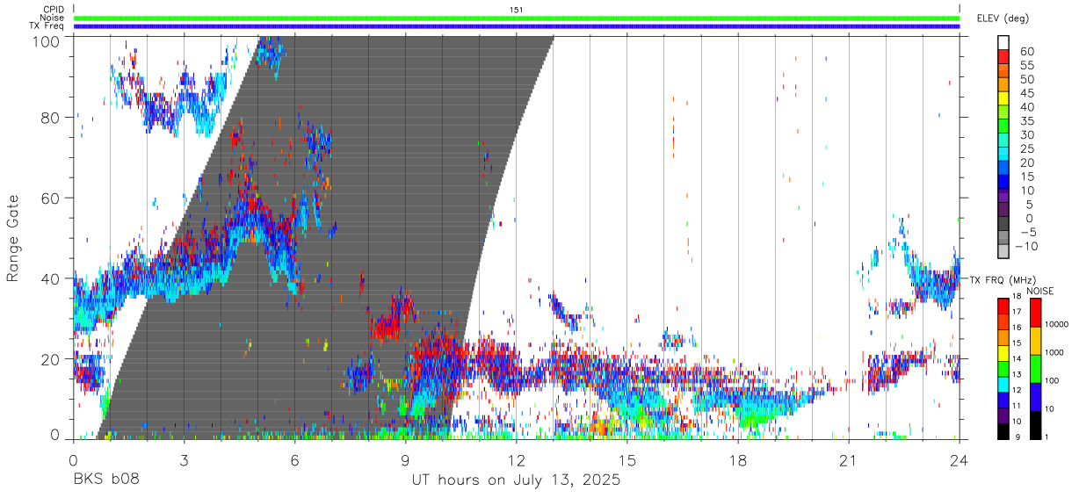Click the NOISE legend title
Viewport: 1079px width, 498px height.
[x=1040, y=291]
